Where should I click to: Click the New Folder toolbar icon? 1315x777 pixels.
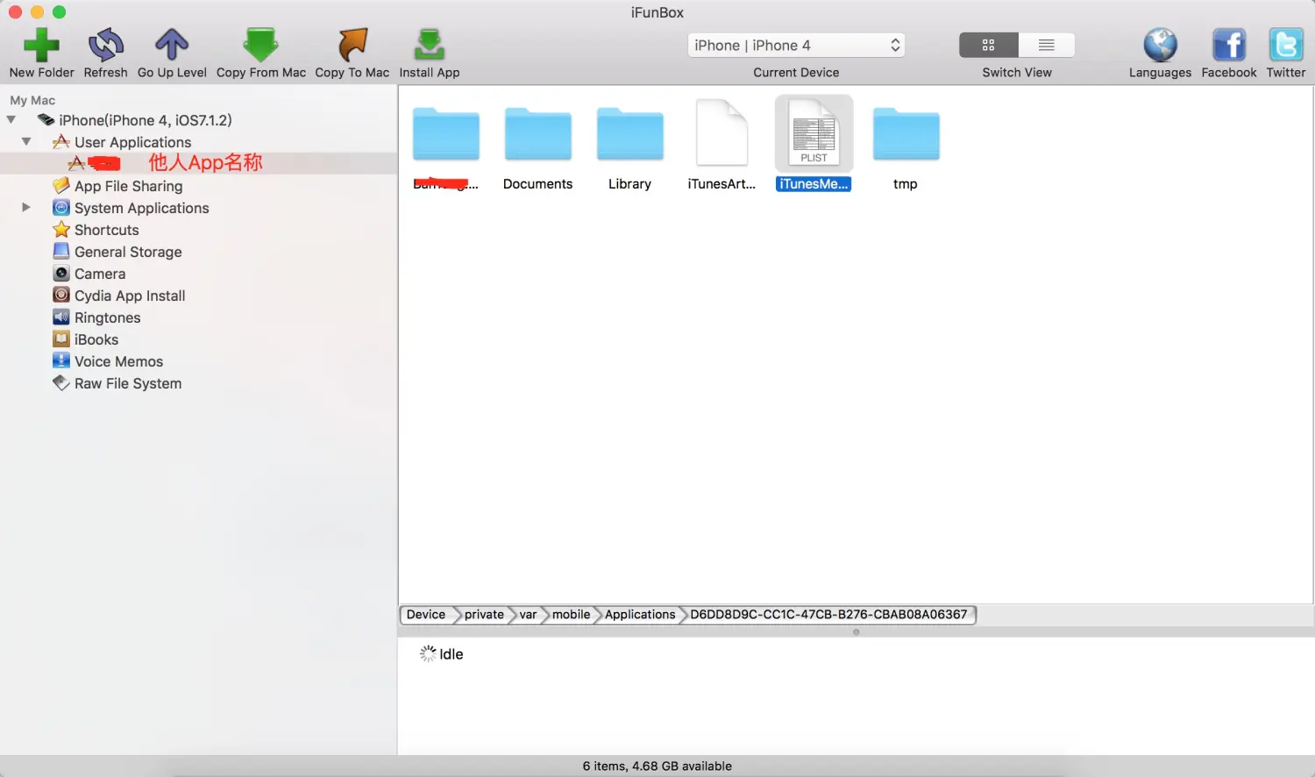coord(41,45)
